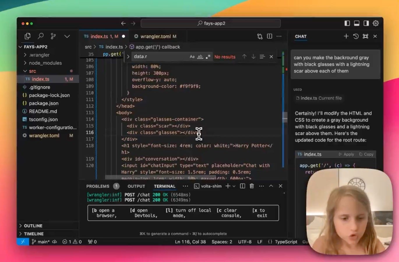
Task: Open editor more actions ellipsis
Action: [x=279, y=36]
